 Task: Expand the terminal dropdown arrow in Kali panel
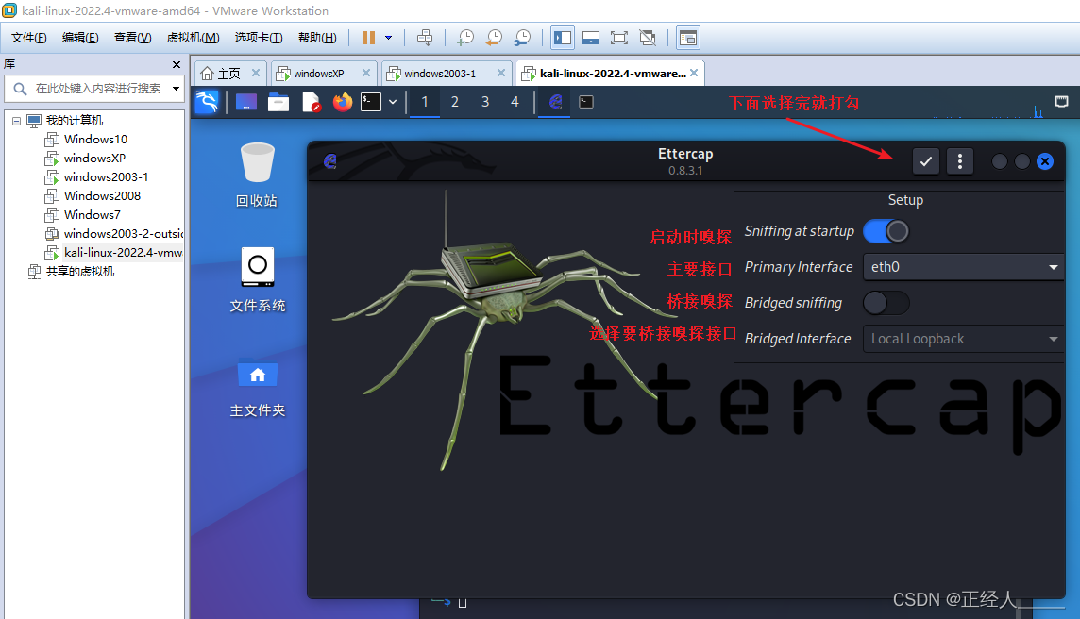[x=393, y=102]
